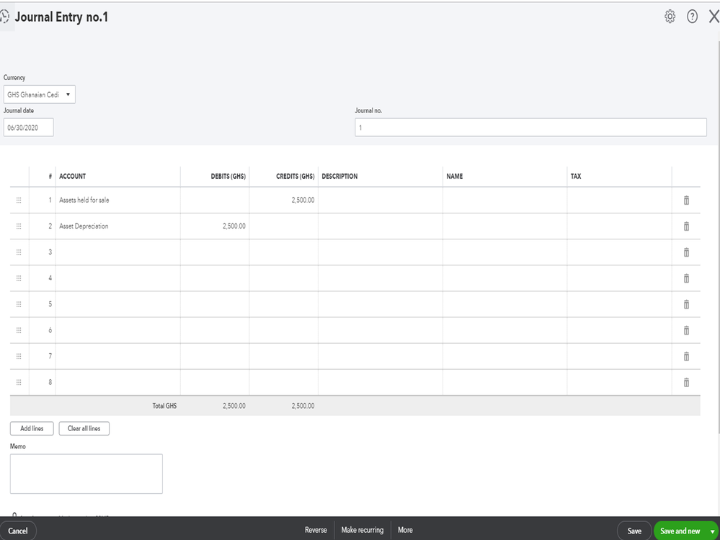Grab the drag handle of line 2
The width and height of the screenshot is (720, 540).
19,226
